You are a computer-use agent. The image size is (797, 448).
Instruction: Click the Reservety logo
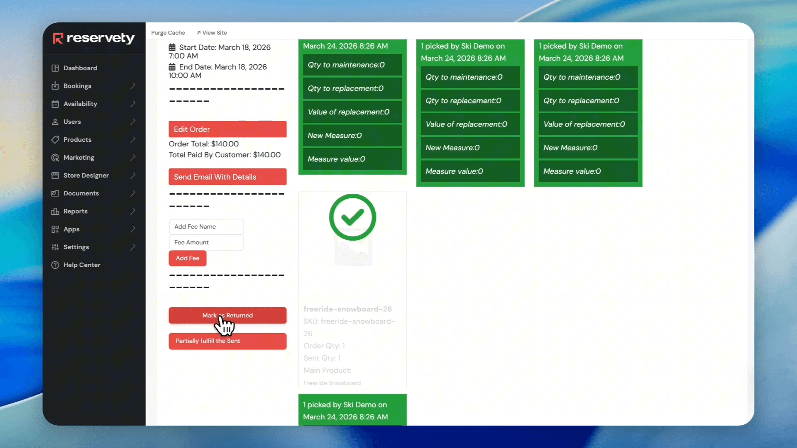(94, 38)
